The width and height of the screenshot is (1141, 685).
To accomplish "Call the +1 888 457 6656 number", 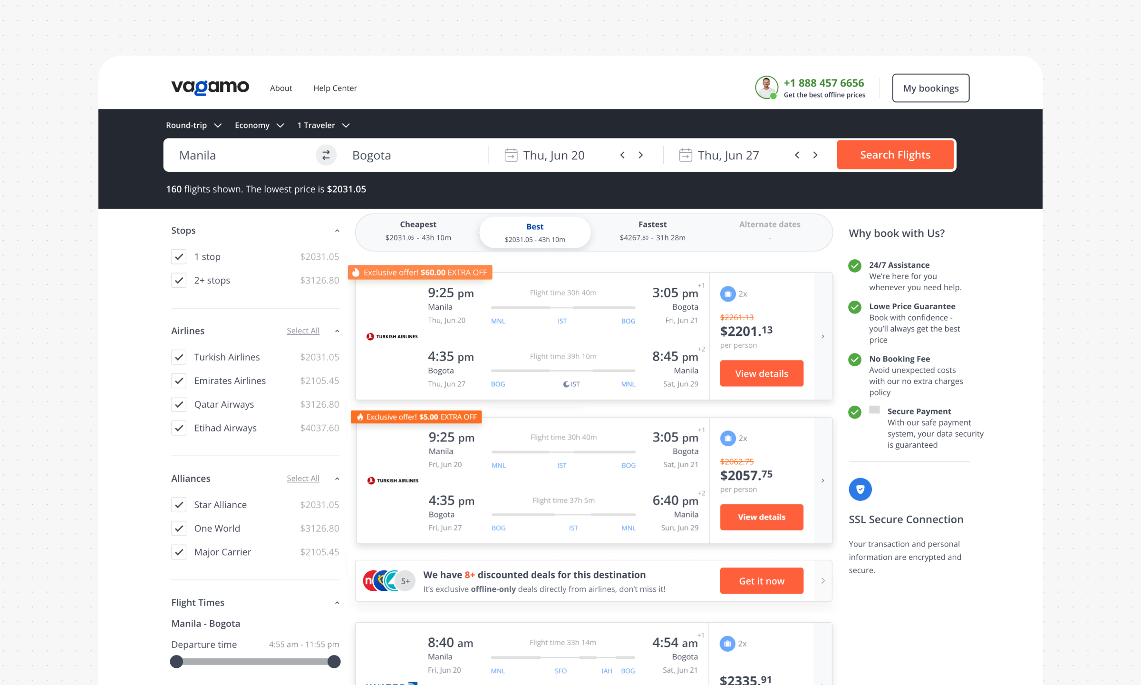I will [x=824, y=83].
